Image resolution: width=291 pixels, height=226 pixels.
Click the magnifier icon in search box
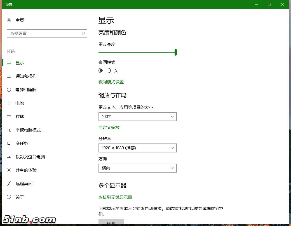point(83,34)
